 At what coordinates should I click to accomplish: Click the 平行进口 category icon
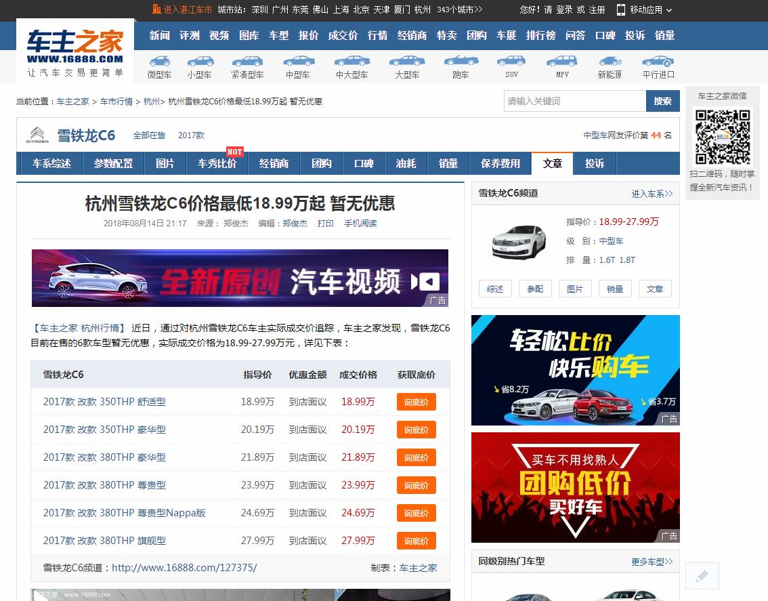tap(658, 61)
